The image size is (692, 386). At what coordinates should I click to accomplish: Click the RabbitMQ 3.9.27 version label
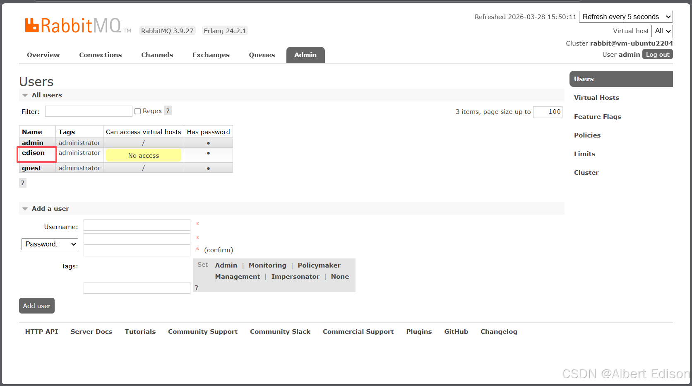click(x=167, y=31)
